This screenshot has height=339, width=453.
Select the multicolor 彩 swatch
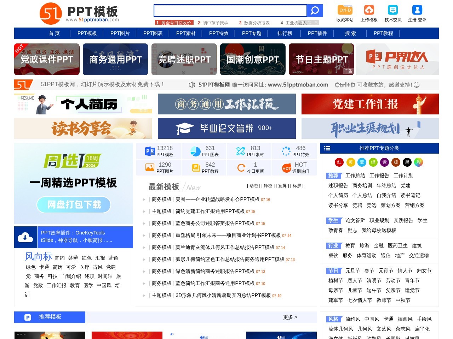coord(418,162)
